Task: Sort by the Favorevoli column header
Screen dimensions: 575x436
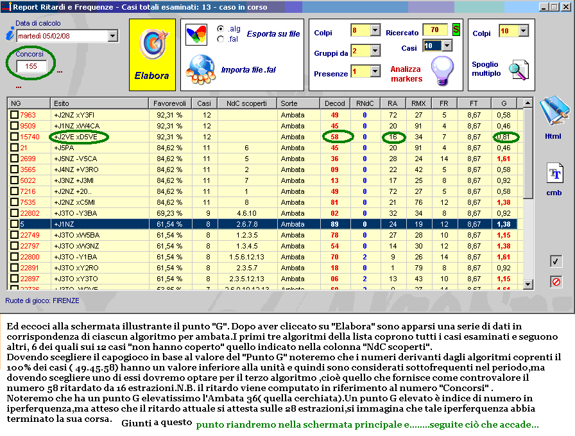Action: [x=170, y=103]
